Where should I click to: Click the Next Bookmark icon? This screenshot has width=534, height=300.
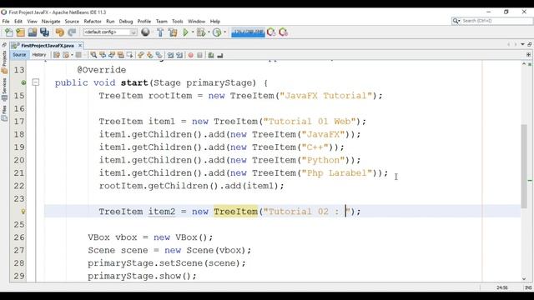(150, 55)
